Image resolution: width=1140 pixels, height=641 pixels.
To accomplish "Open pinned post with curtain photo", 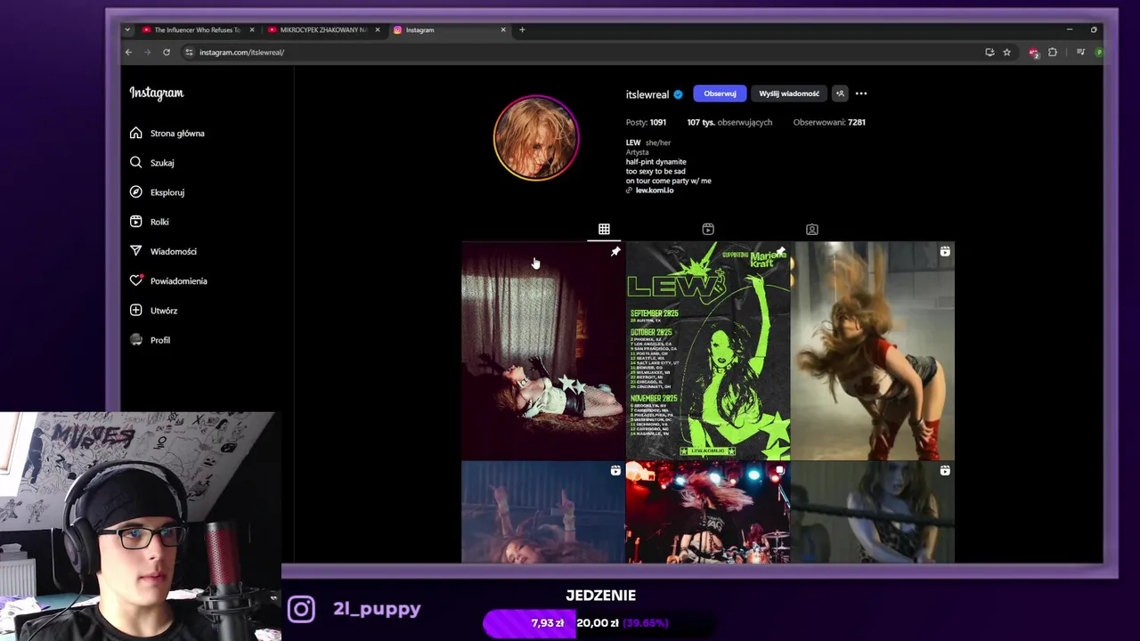I will coord(543,351).
